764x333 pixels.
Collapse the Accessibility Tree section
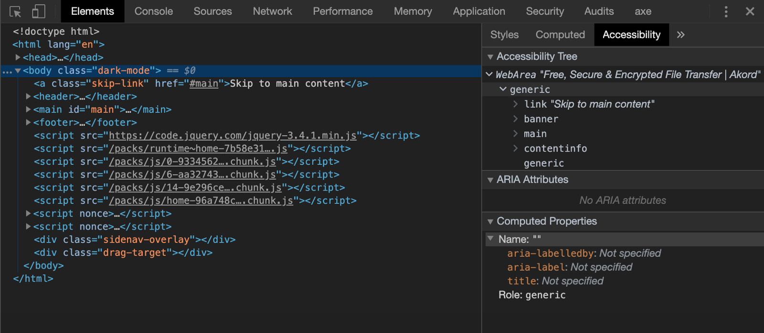pos(490,57)
